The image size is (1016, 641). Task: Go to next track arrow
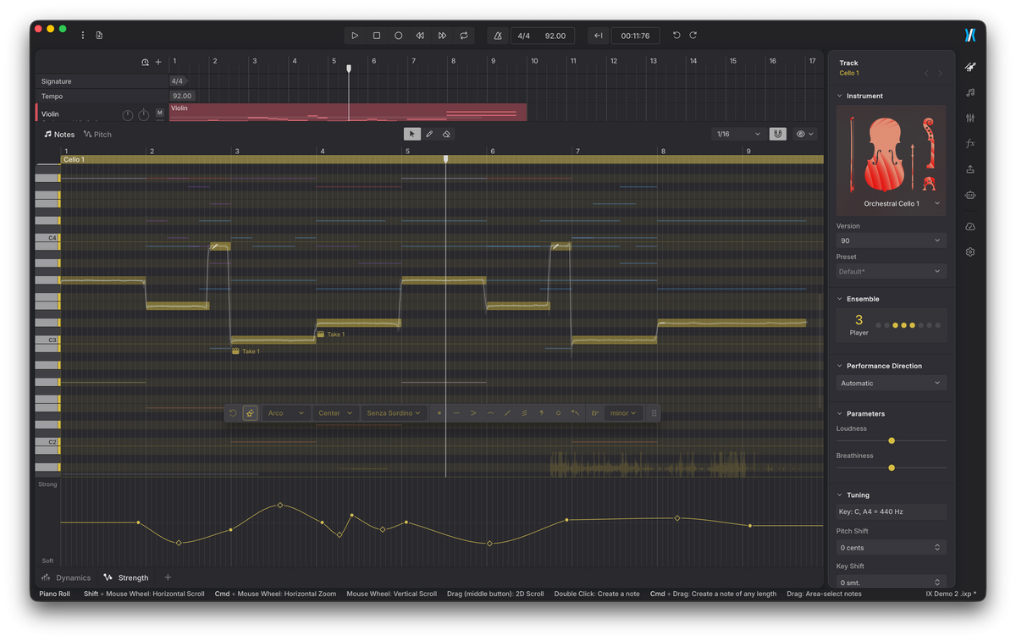pyautogui.click(x=940, y=74)
